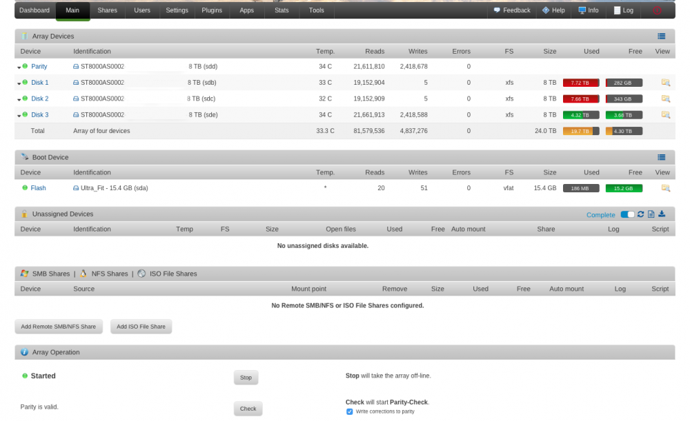Click Disk 3 free bar 3.68 TB
Screen dimensions: 690x421
tap(624, 115)
